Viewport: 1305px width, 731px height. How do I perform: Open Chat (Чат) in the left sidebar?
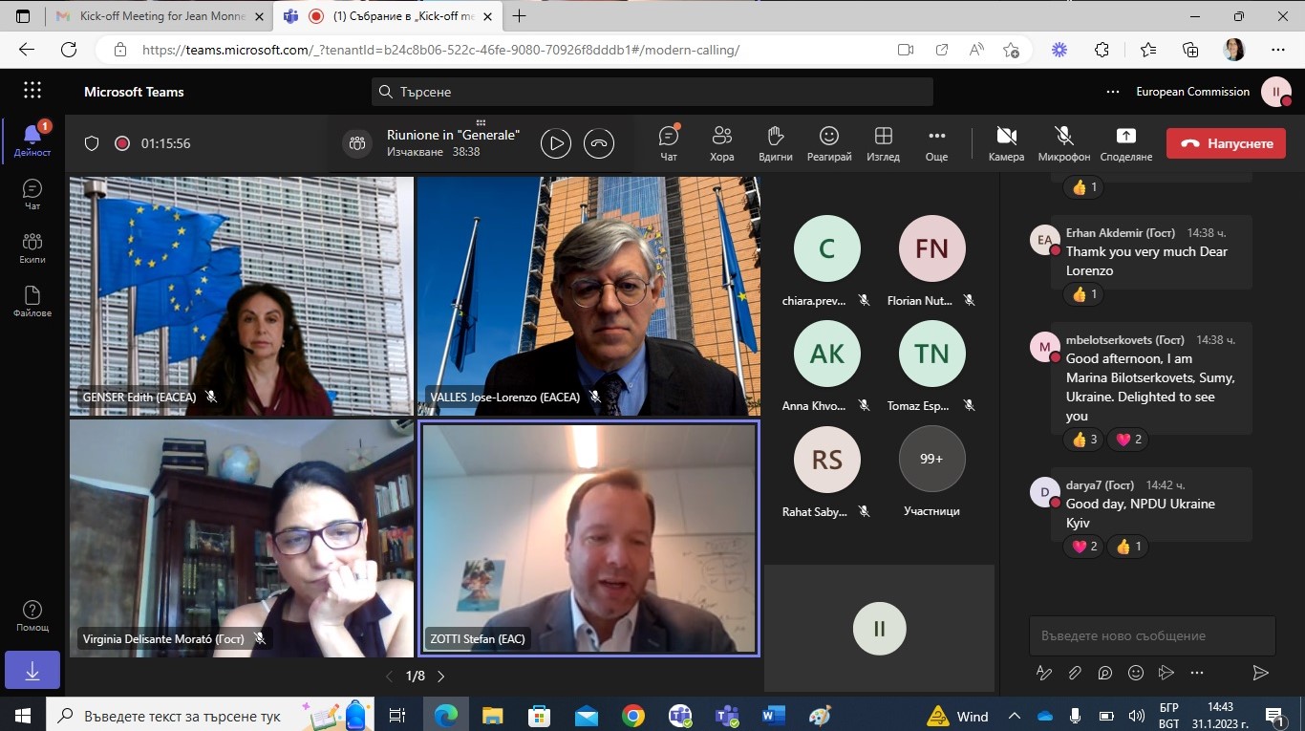coord(32,194)
